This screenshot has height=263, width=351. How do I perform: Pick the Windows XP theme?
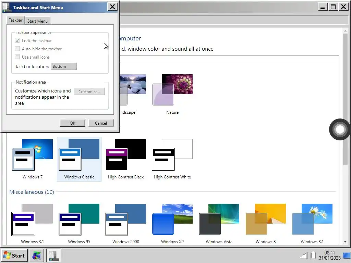(172, 224)
